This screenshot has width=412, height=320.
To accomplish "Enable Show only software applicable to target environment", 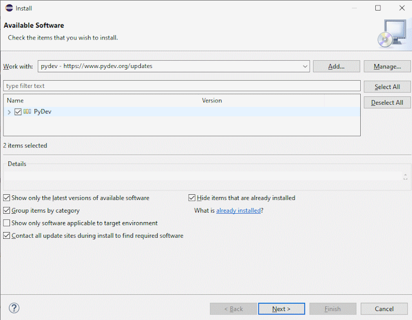I will pyautogui.click(x=7, y=223).
